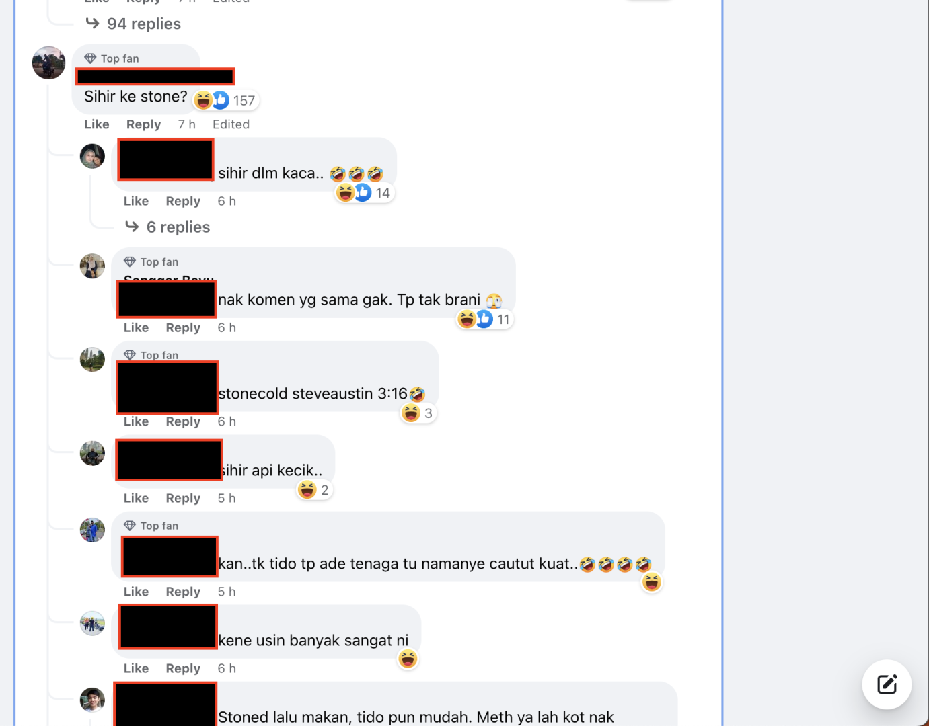Open 7 h timestamp of top comment

(x=186, y=124)
